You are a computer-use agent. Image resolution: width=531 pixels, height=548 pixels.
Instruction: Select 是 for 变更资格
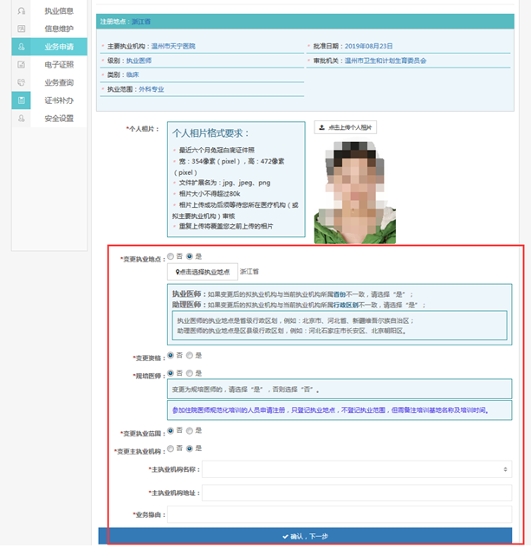[190, 355]
